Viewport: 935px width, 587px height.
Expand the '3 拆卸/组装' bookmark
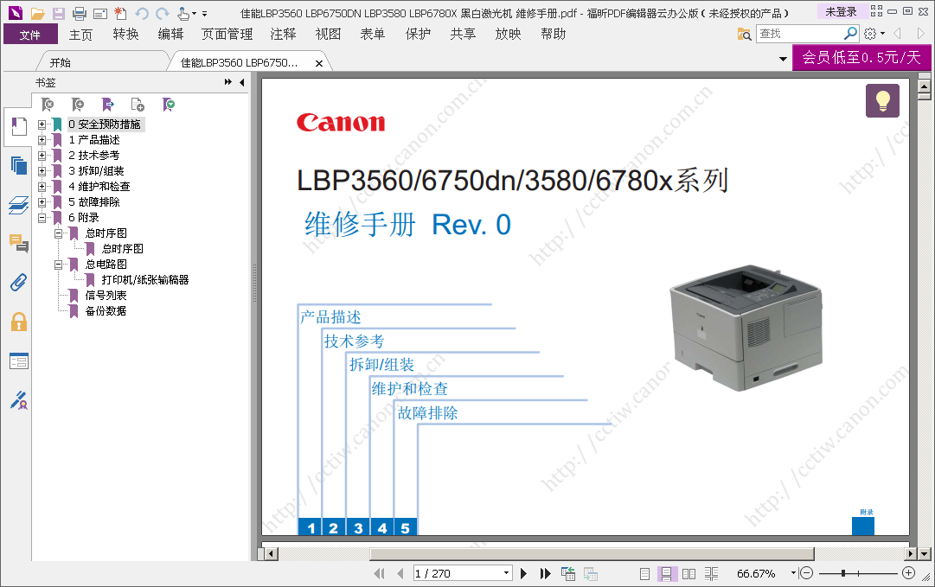42,171
